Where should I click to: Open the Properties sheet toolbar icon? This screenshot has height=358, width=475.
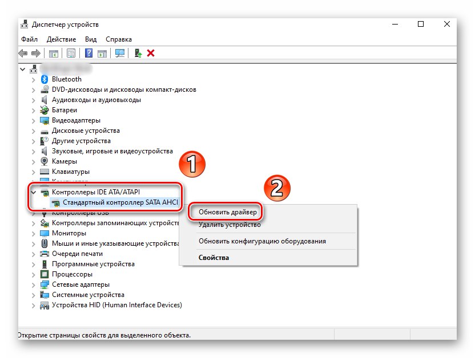pyautogui.click(x=71, y=54)
